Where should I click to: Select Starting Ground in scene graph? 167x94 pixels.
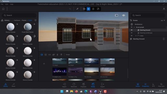click(145, 30)
